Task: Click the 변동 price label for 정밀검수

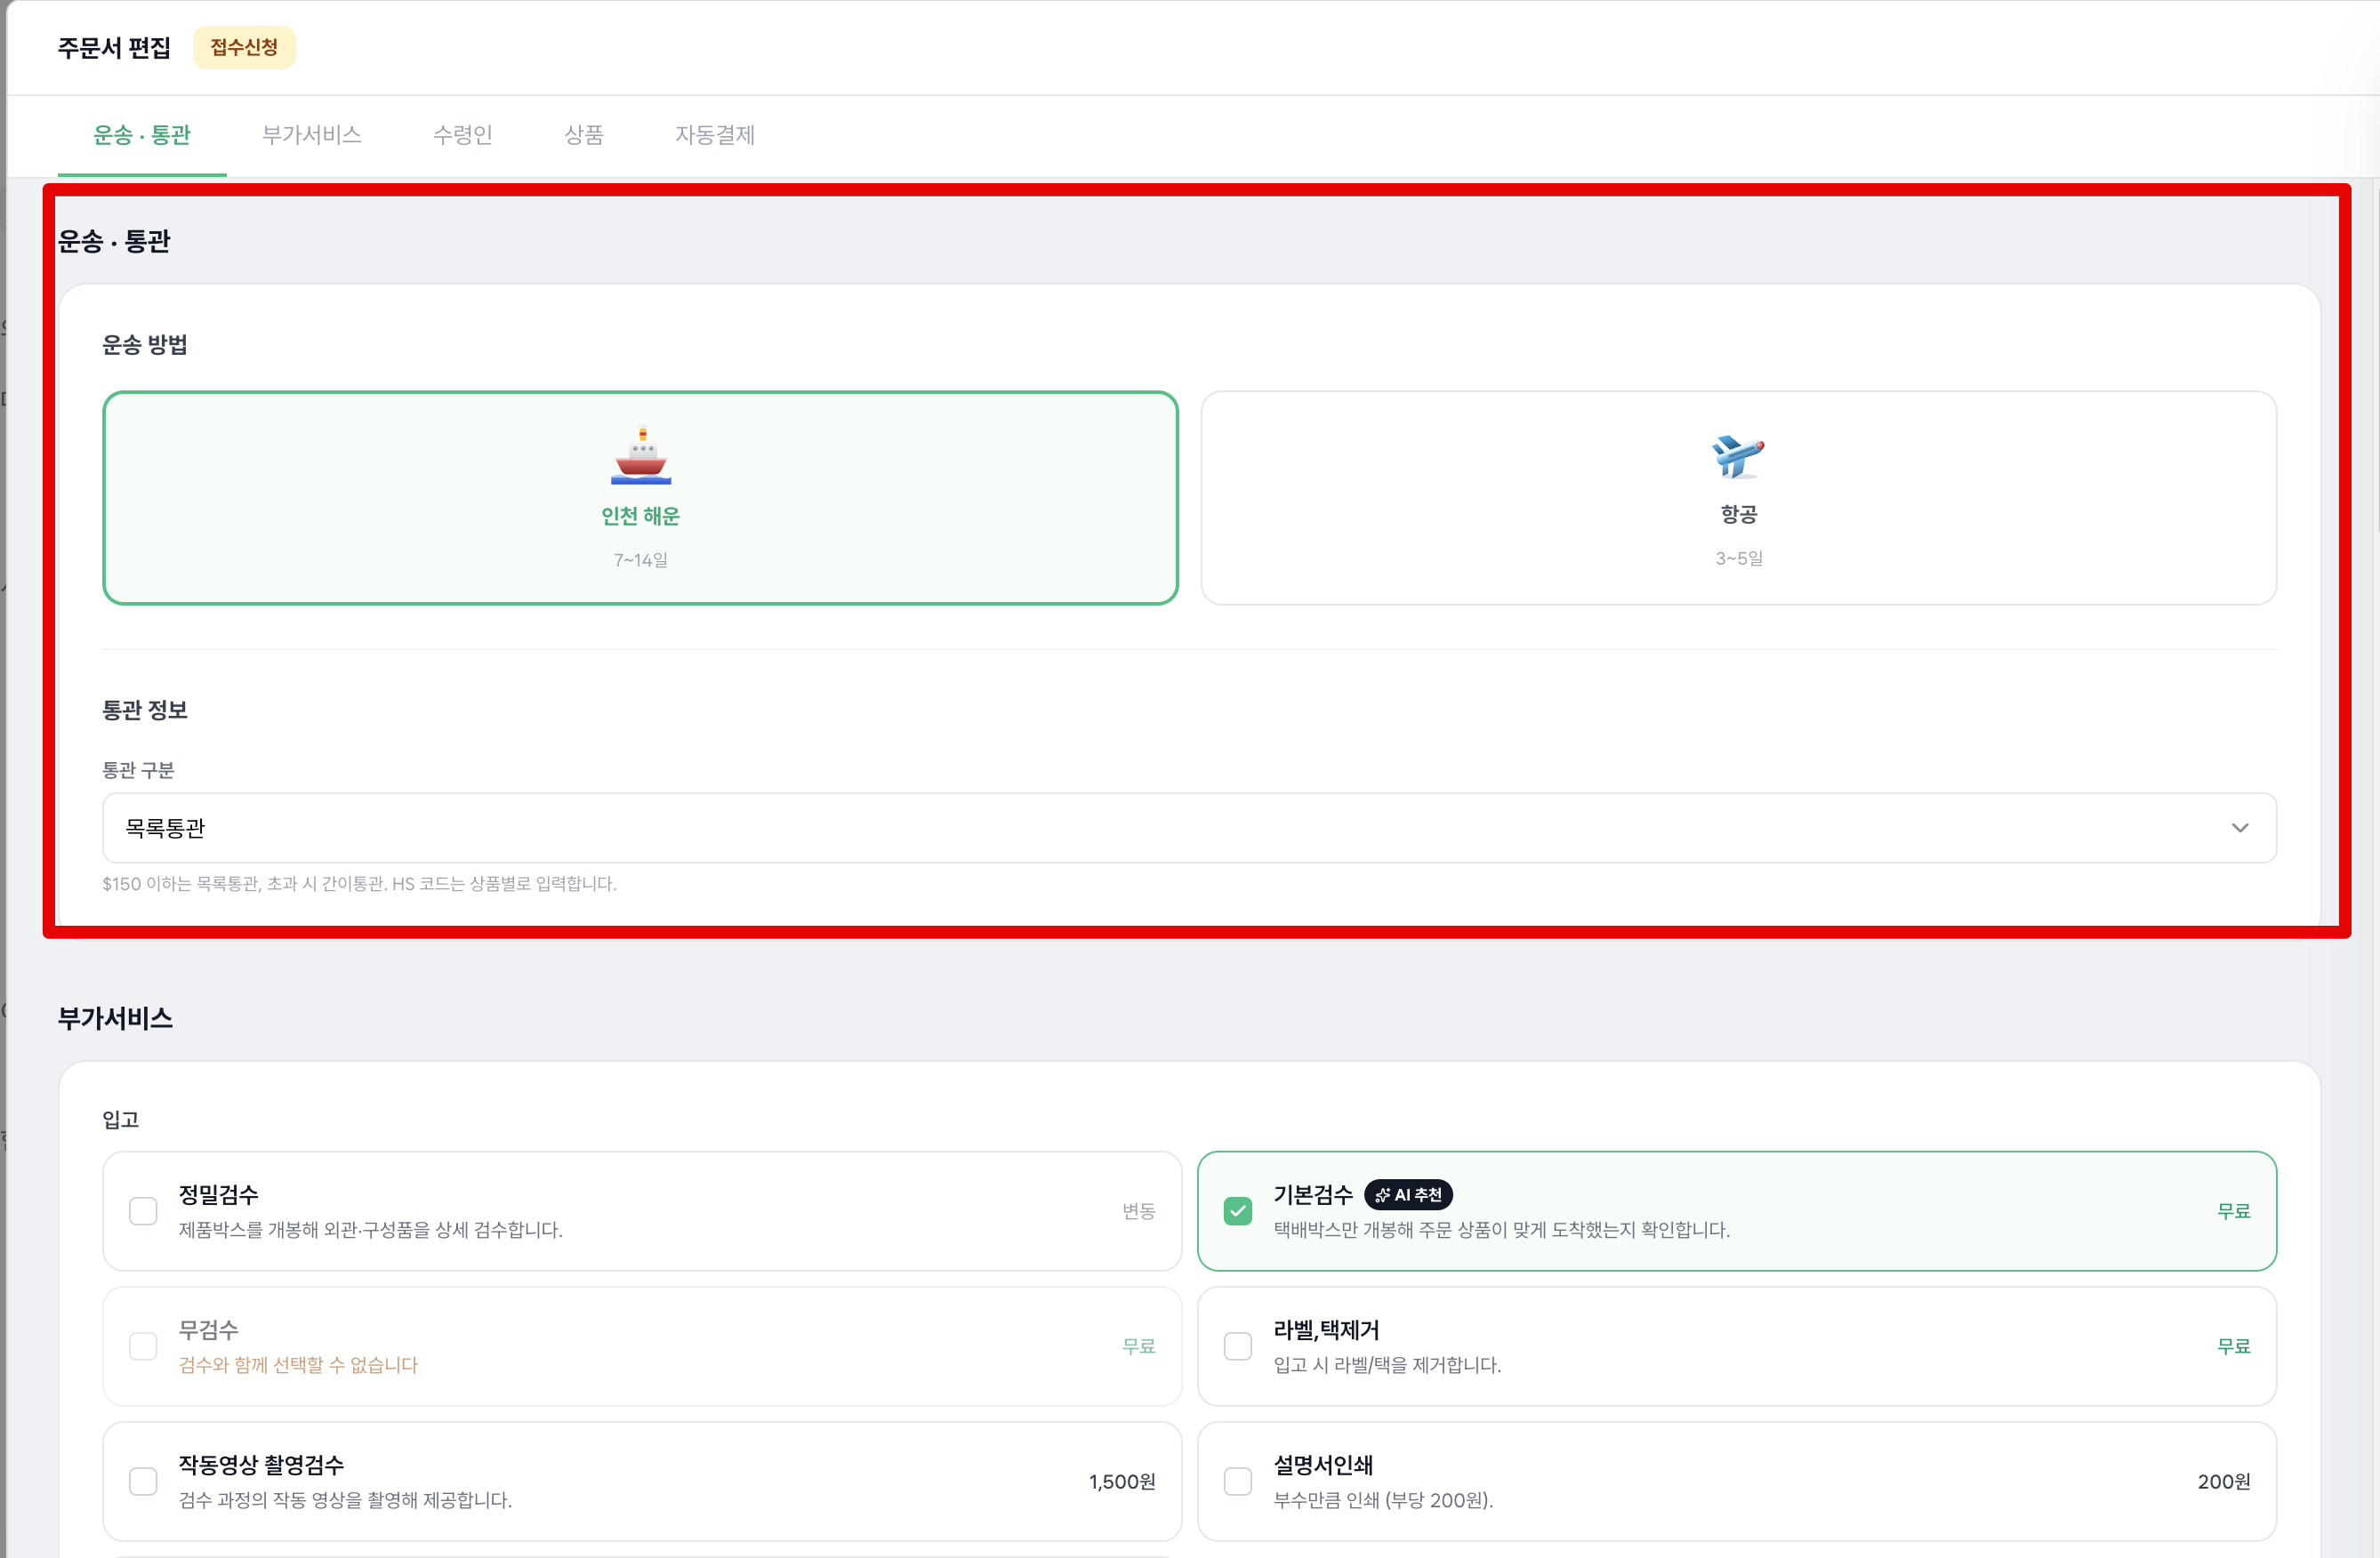Action: pos(1138,1211)
